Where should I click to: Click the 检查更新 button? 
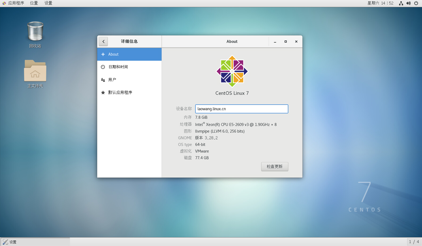coord(275,167)
